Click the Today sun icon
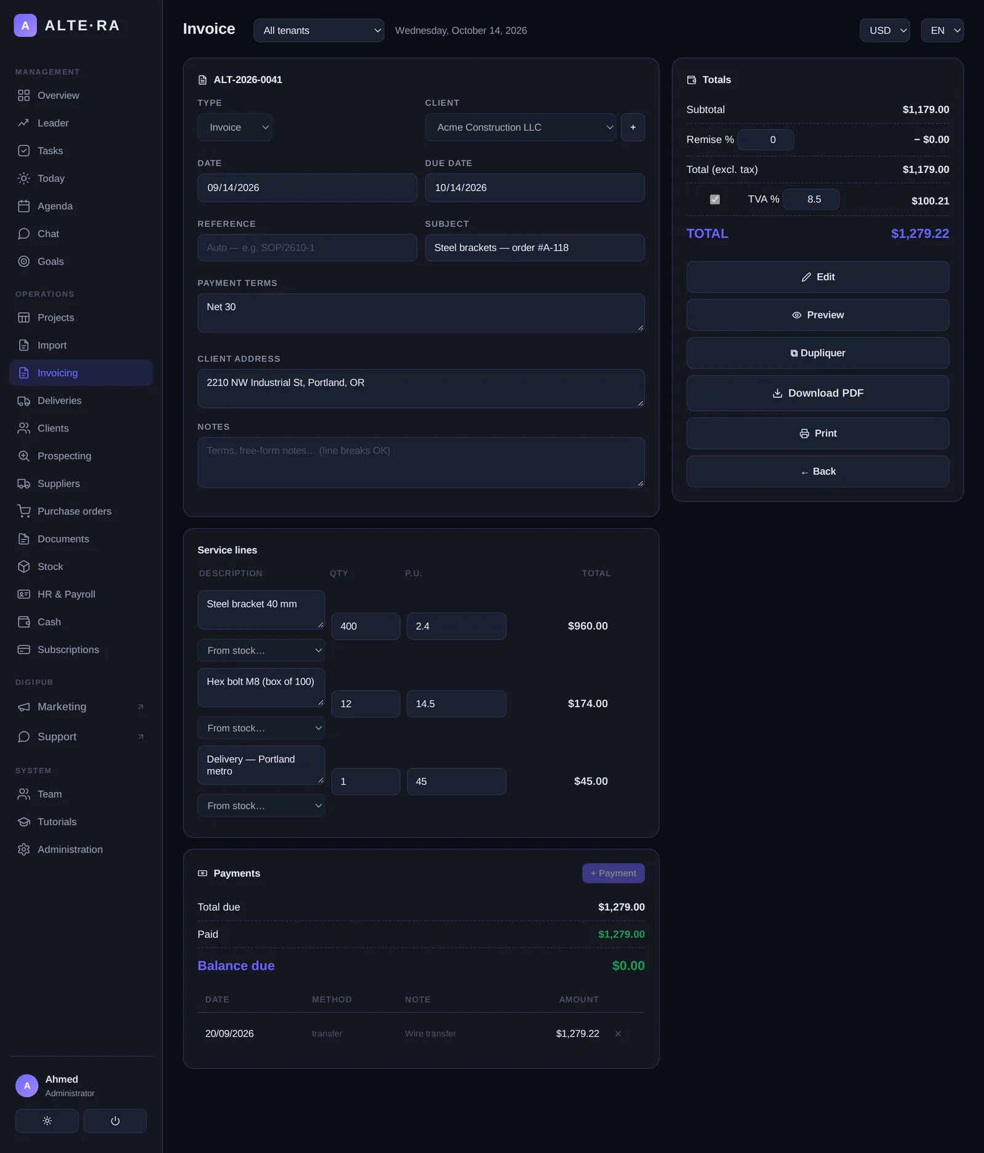This screenshot has width=984, height=1153. coord(23,178)
